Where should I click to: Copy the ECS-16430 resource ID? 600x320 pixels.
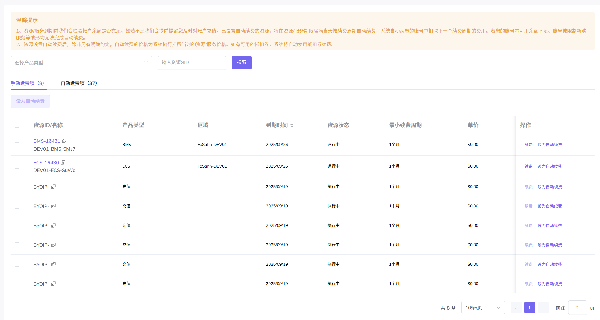click(63, 162)
